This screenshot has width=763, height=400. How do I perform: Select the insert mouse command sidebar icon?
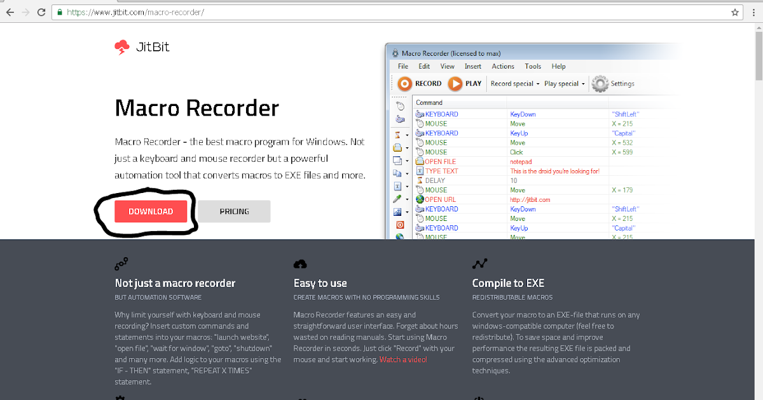tap(399, 105)
